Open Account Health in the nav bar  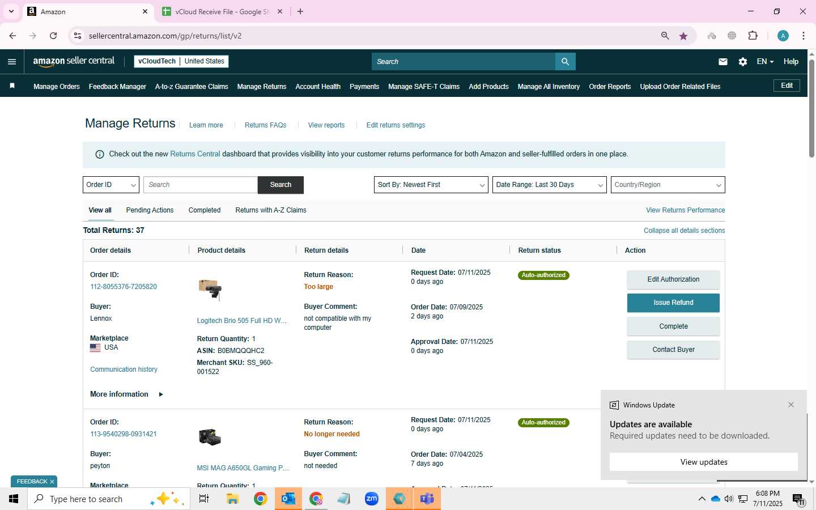point(318,87)
